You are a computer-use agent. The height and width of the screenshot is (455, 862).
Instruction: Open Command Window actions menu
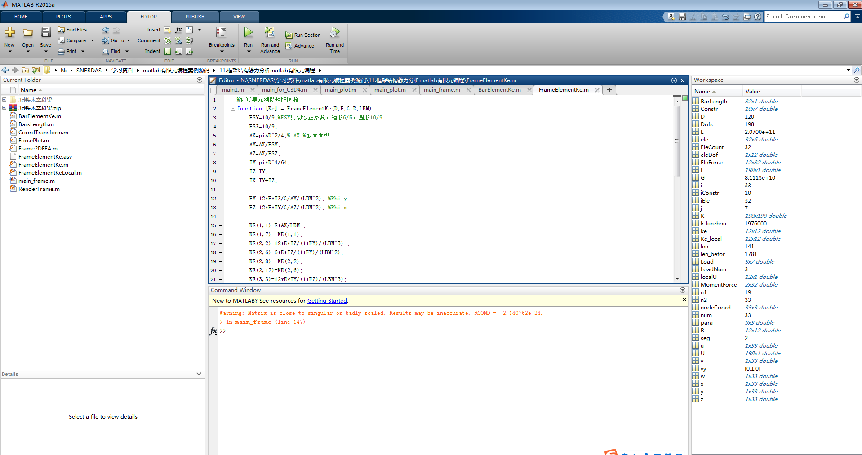683,290
